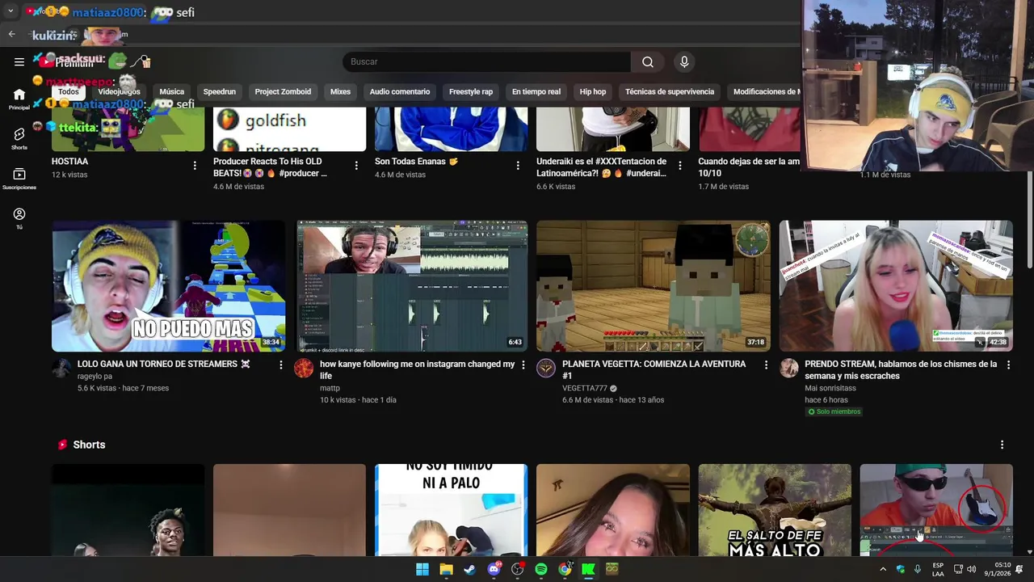Open PRENDO STREAM video title
Image resolution: width=1034 pixels, height=582 pixels.
coord(901,370)
